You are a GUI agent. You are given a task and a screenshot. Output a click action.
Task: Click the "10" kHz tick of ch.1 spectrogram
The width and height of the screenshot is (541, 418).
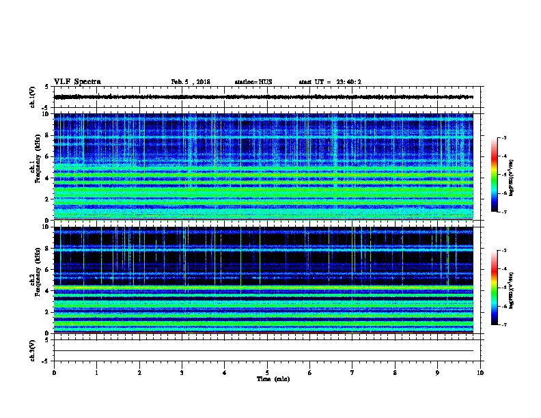[x=45, y=114]
